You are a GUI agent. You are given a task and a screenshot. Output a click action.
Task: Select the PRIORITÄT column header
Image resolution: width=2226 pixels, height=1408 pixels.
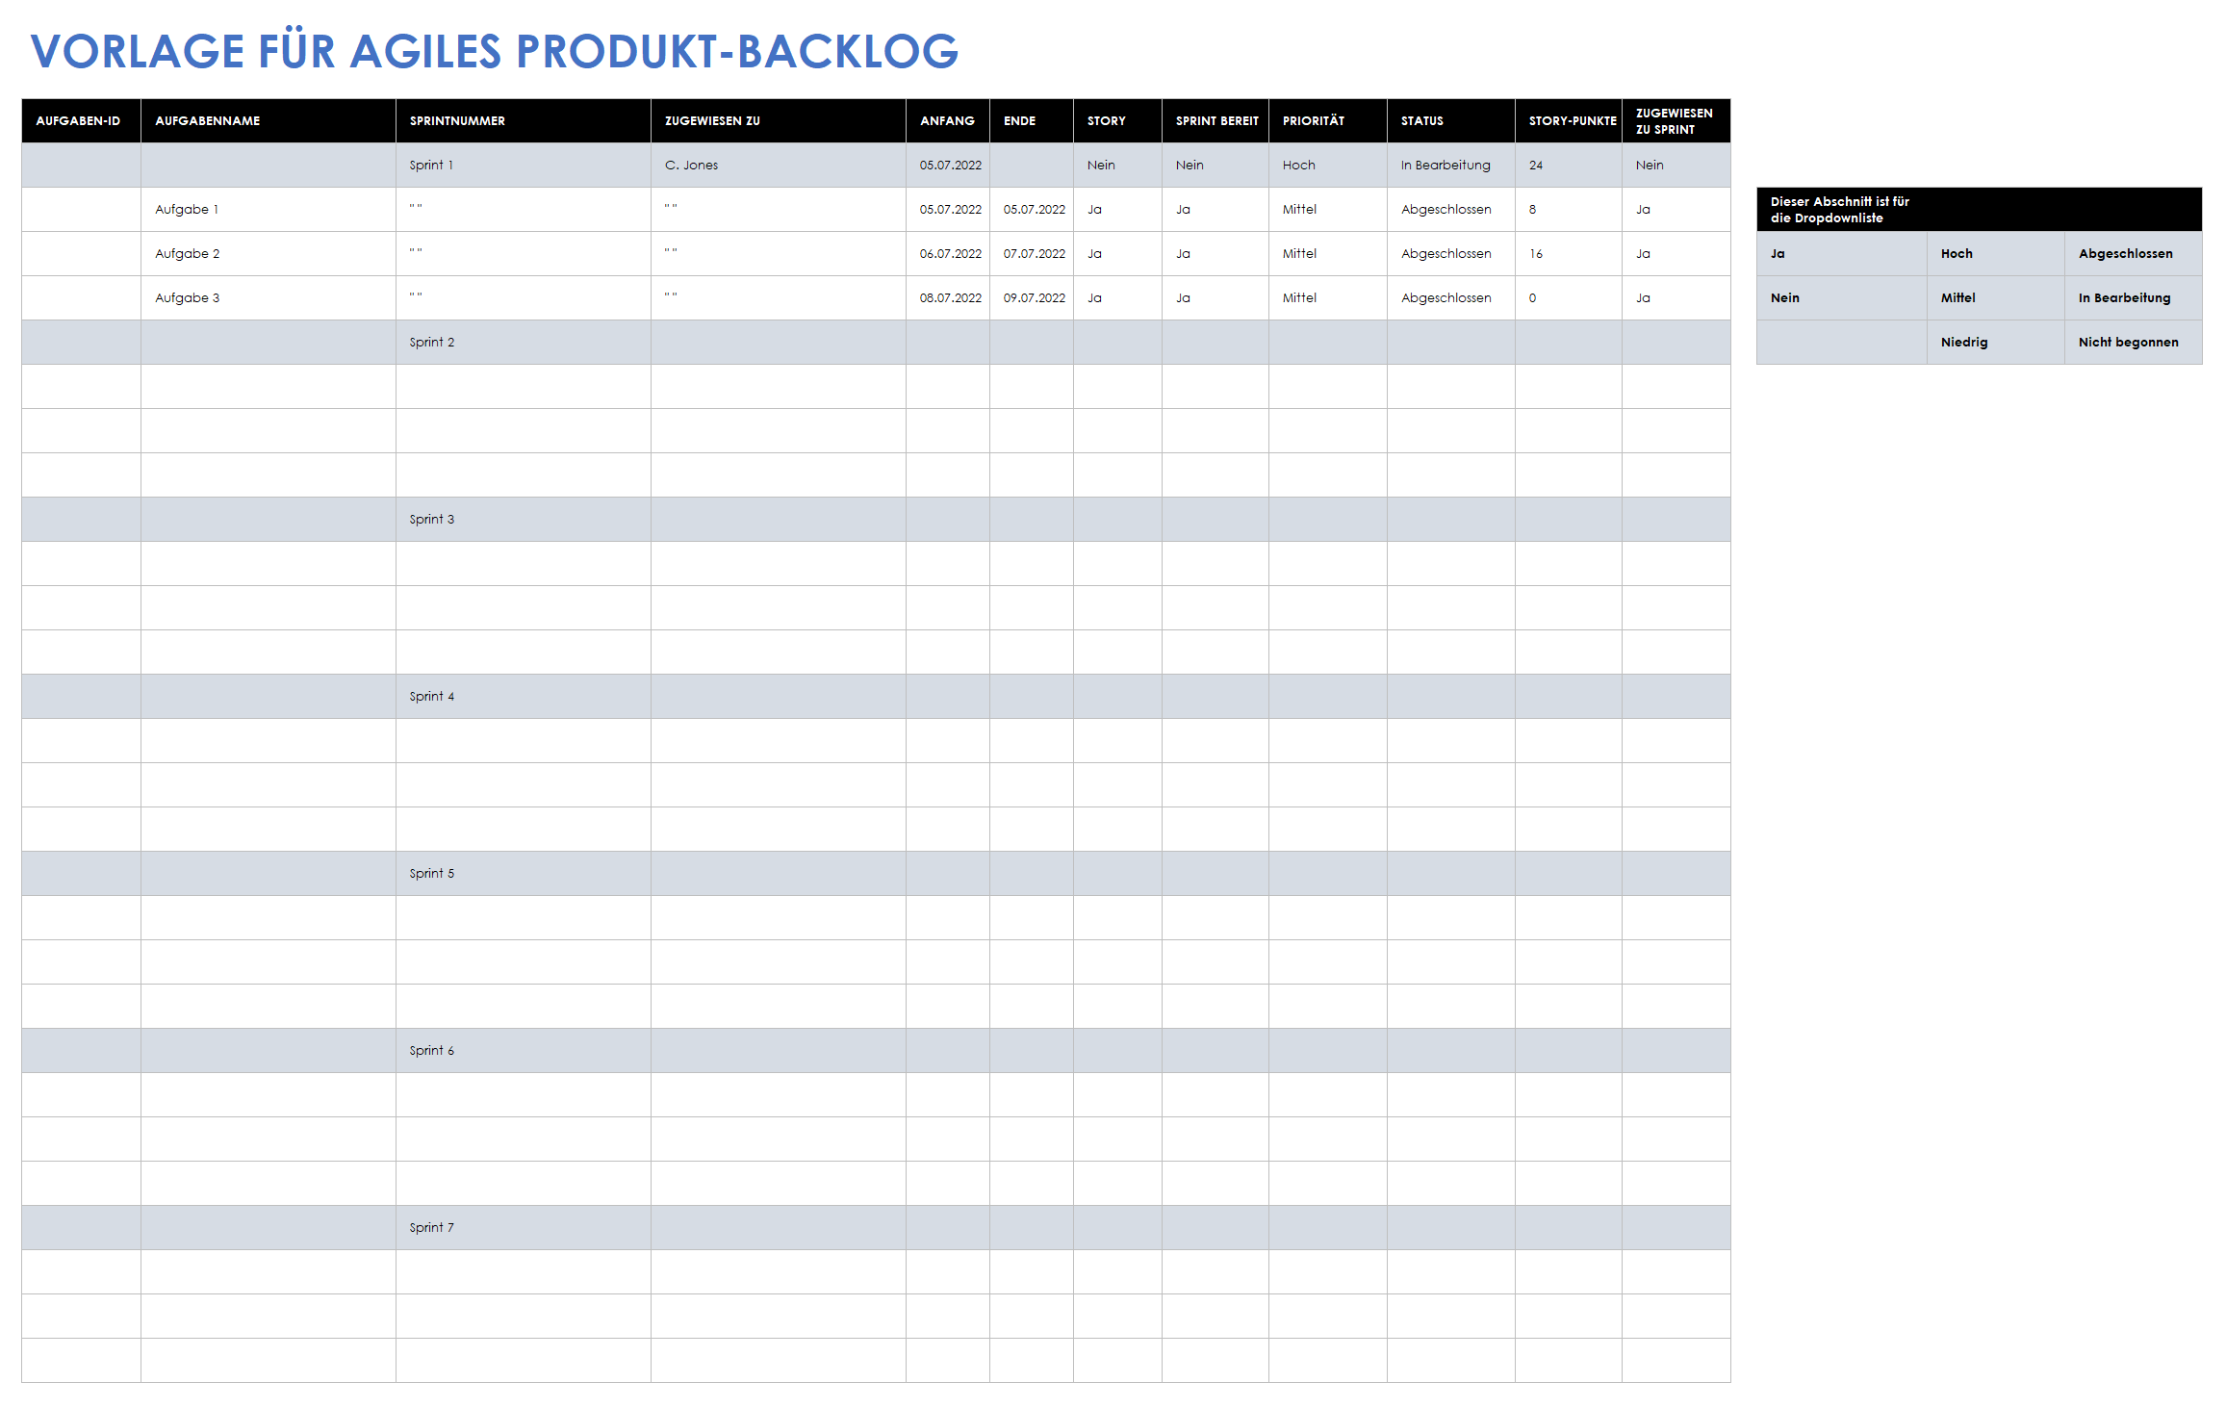1328,120
